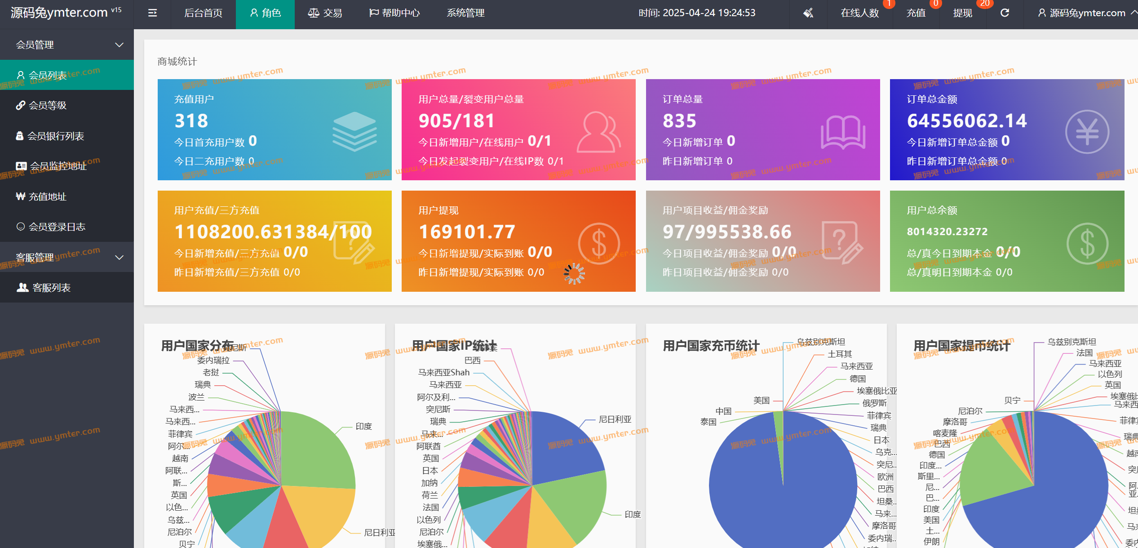1138x548 pixels.
Task: Click the 充值 notification link
Action: tap(916, 13)
